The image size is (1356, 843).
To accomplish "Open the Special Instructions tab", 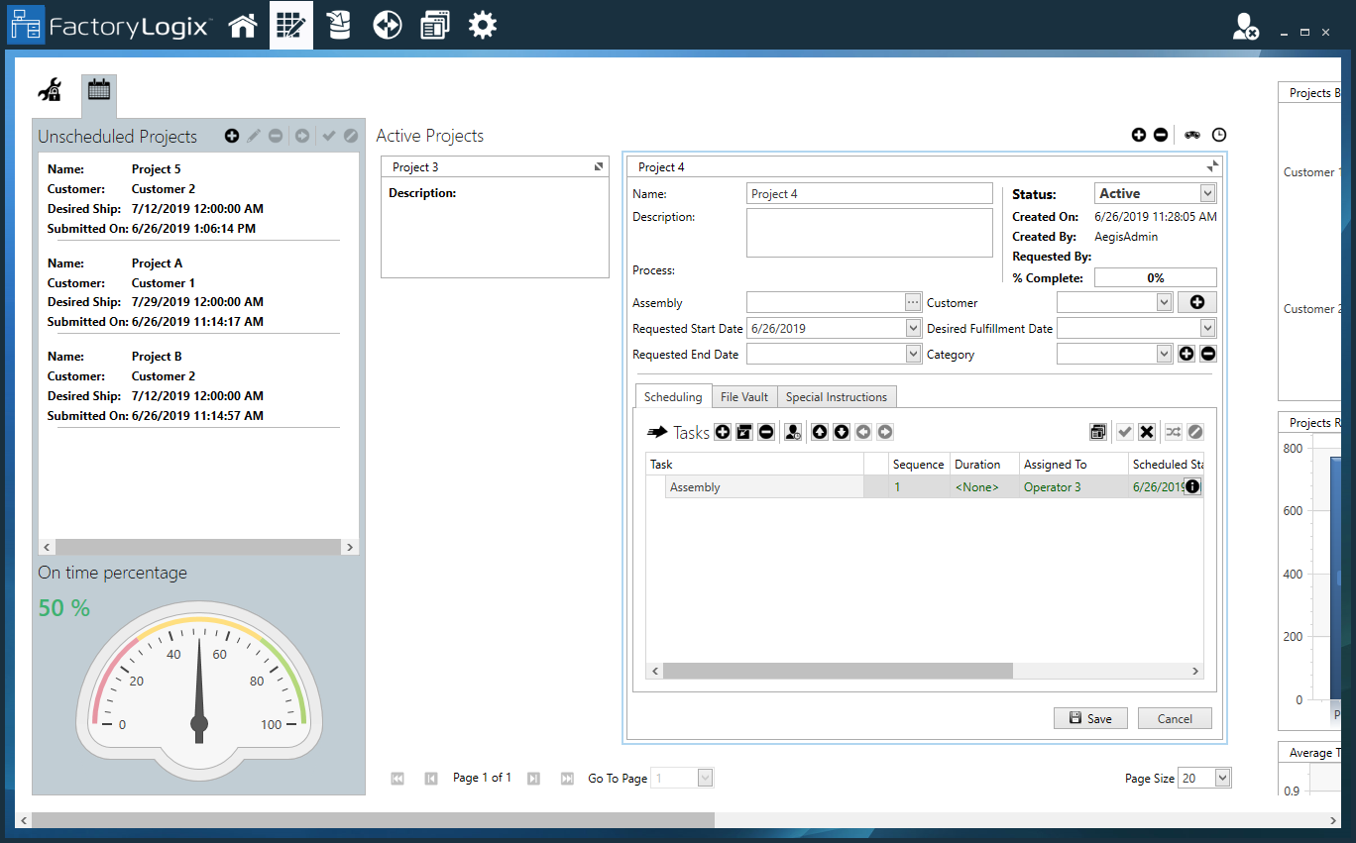I will pyautogui.click(x=836, y=397).
